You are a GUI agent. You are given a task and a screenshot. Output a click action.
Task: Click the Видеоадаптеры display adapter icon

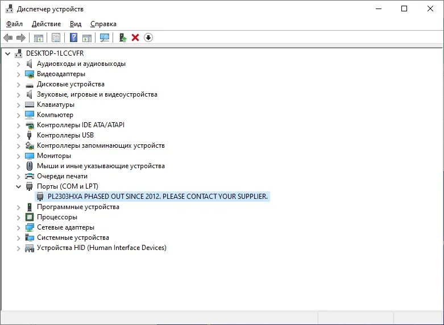[30, 74]
